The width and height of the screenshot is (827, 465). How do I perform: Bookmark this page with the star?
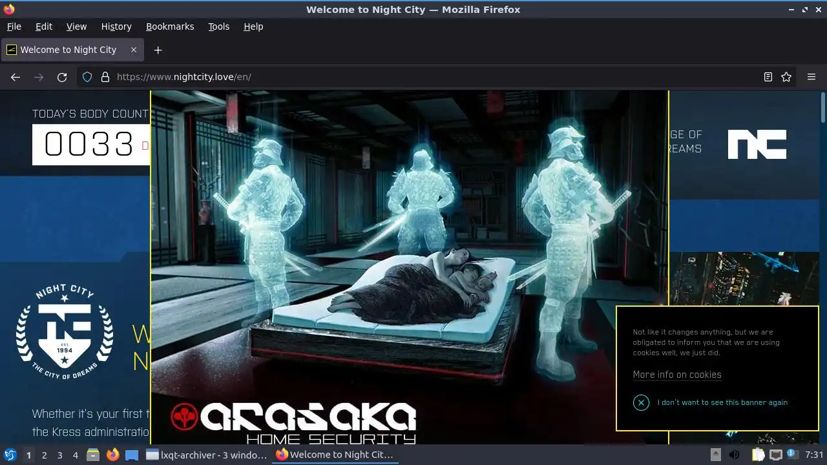786,77
